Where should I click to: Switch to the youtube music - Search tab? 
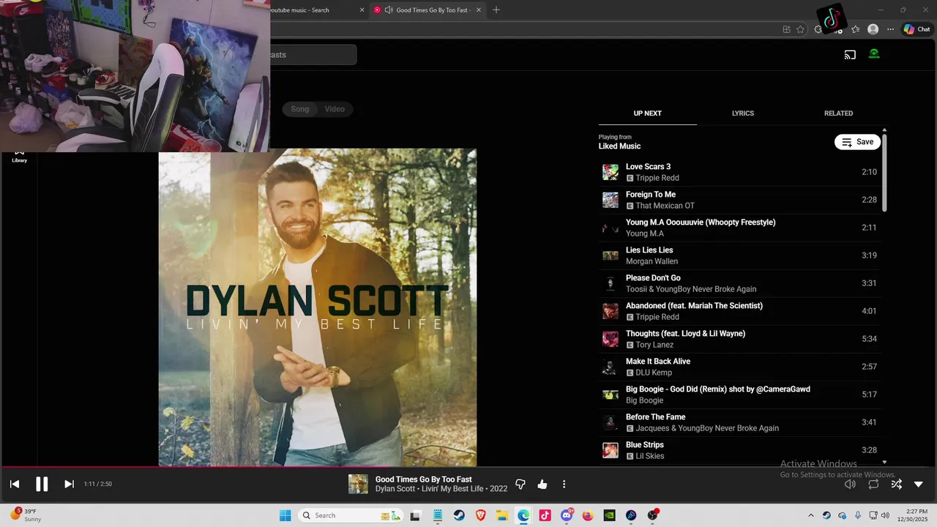pyautogui.click(x=315, y=10)
